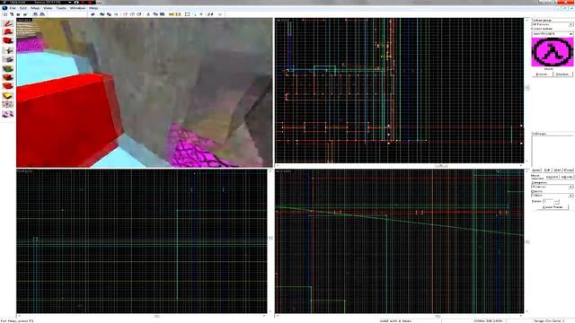Select the Apply Decals tool
This screenshot has width=575, height=323.
point(8,86)
